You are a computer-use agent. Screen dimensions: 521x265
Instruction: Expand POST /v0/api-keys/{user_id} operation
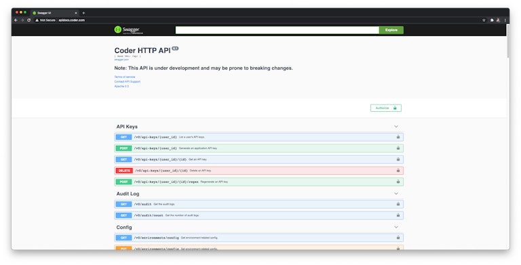click(259, 148)
